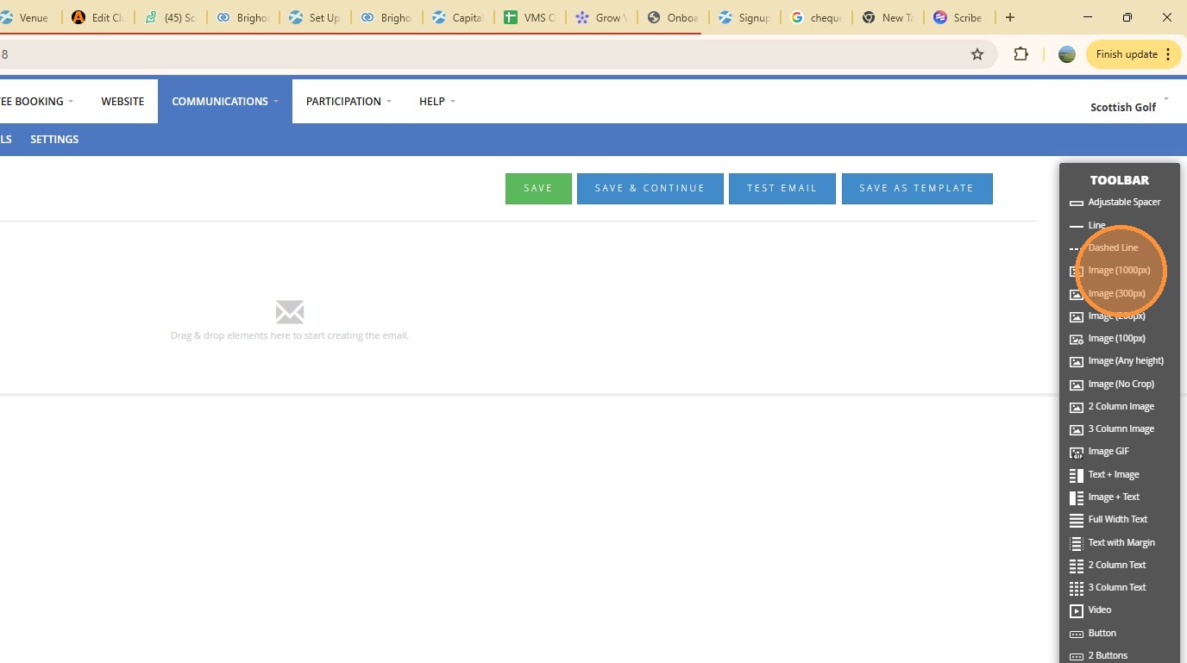Switch to the Grow browser tab
The image size is (1187, 663).
pos(600,17)
